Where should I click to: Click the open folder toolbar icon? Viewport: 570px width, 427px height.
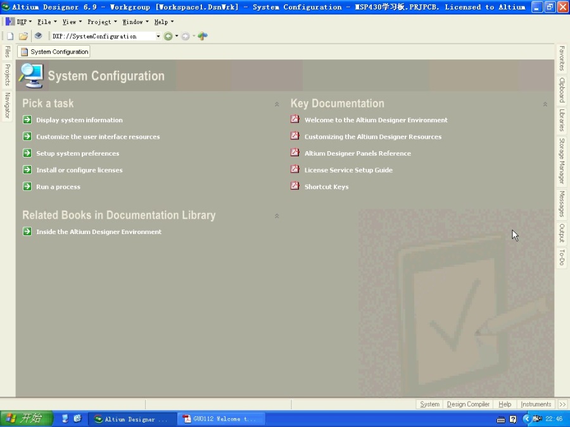[x=23, y=36]
